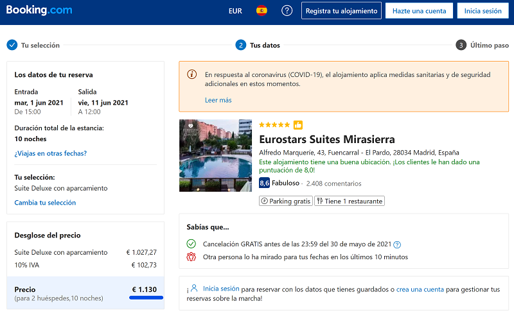Click the 10 noches duration text
The image size is (514, 315).
(30, 139)
